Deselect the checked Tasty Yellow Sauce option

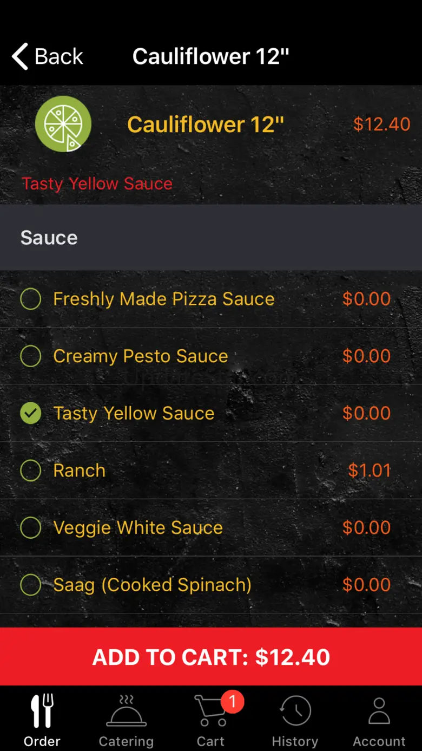(31, 414)
